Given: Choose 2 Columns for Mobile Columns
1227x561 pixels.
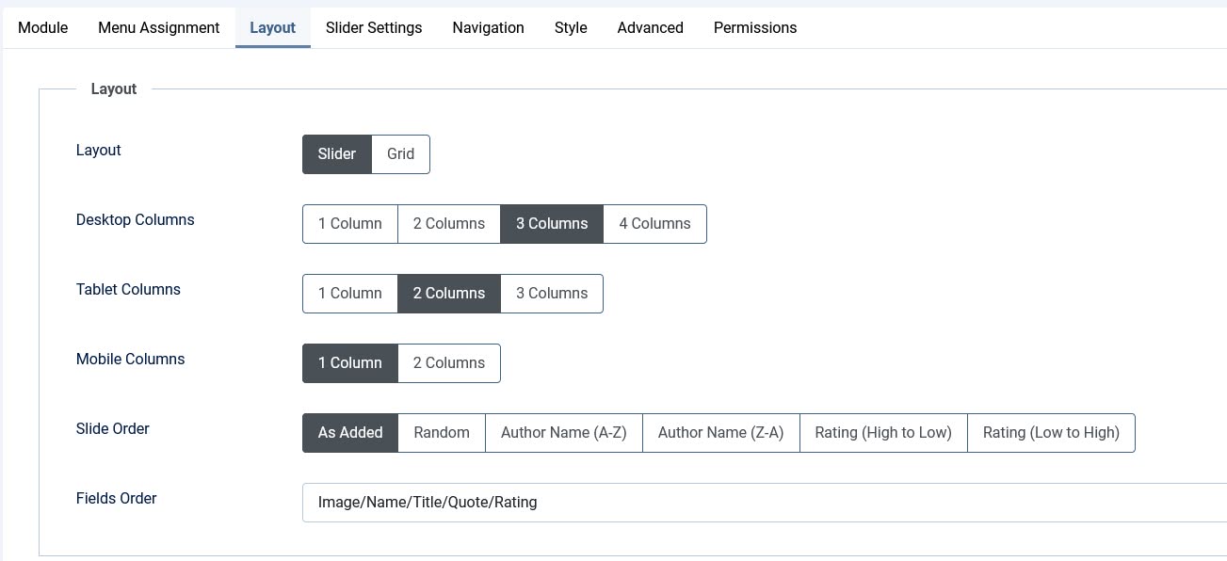Looking at the screenshot, I should (449, 363).
